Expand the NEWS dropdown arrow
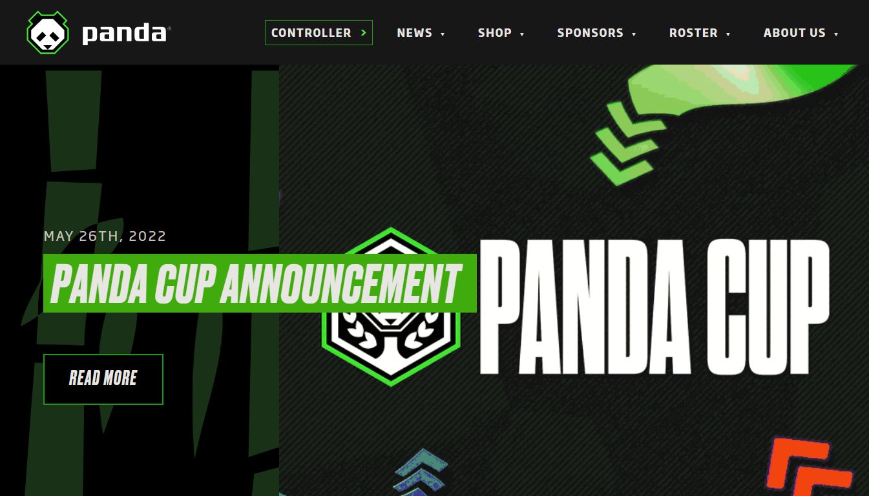 [443, 34]
